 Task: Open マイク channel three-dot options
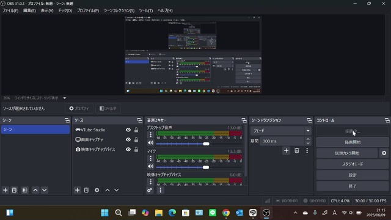151,158
